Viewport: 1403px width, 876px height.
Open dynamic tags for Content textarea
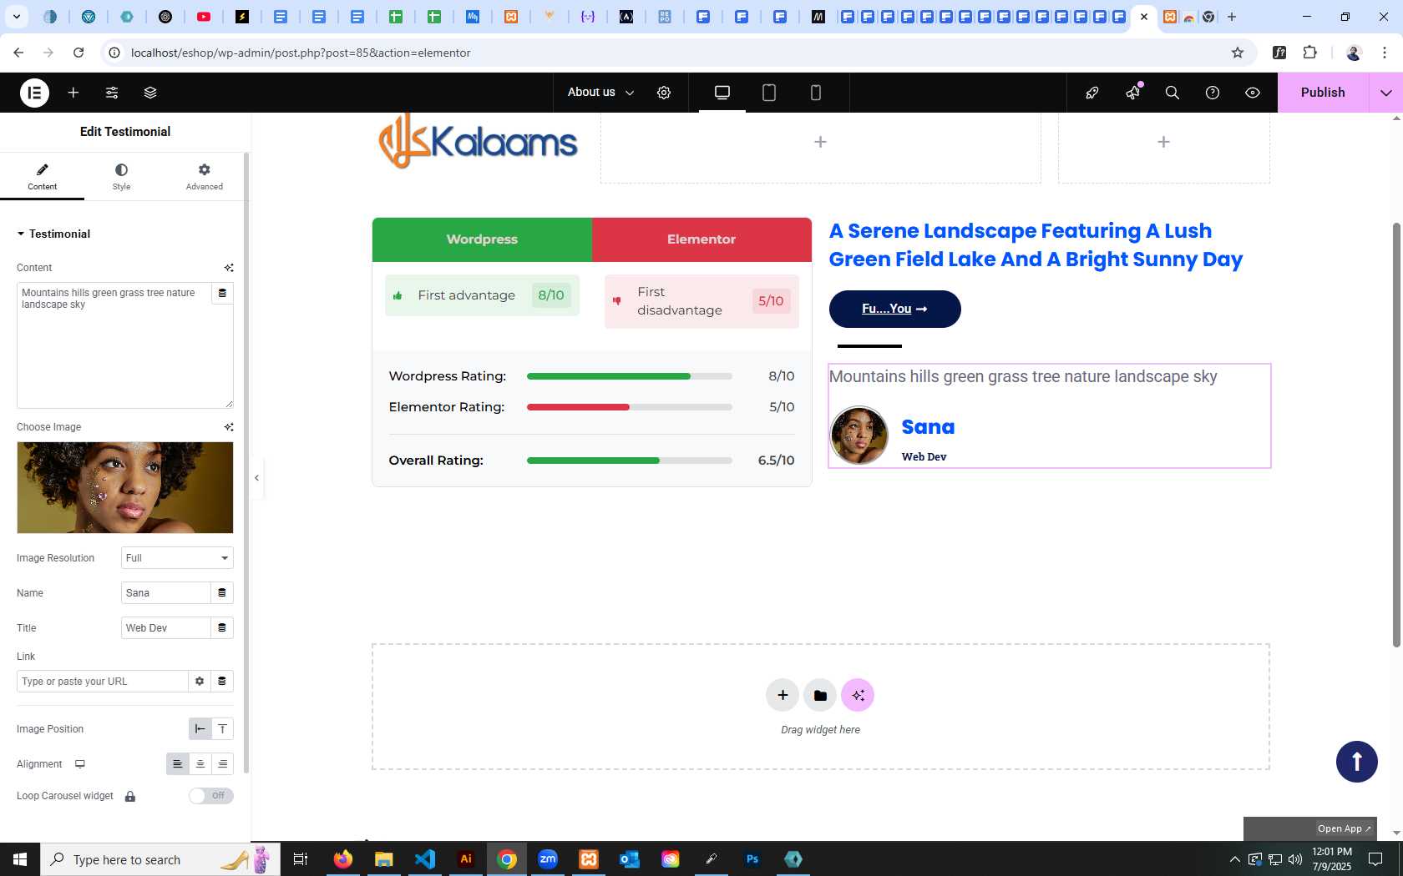click(x=222, y=293)
